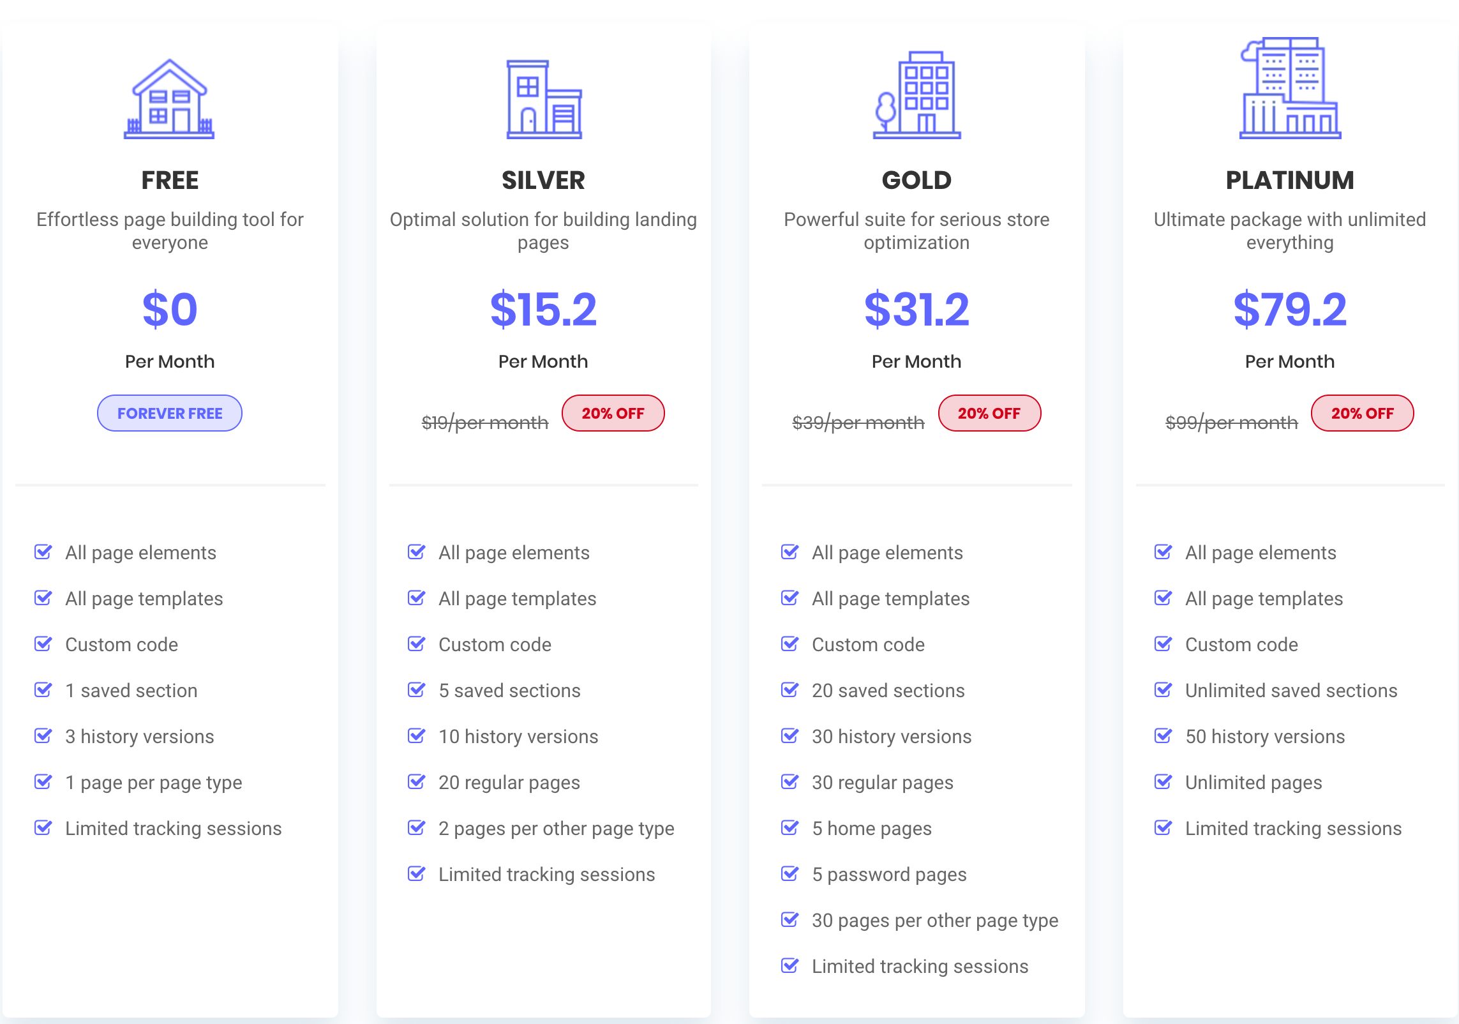Click the struck-through $39/per month price
The width and height of the screenshot is (1459, 1024).
coord(858,423)
